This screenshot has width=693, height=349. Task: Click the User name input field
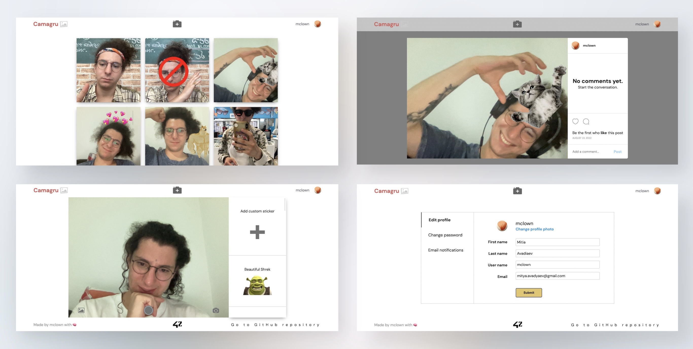(x=557, y=264)
